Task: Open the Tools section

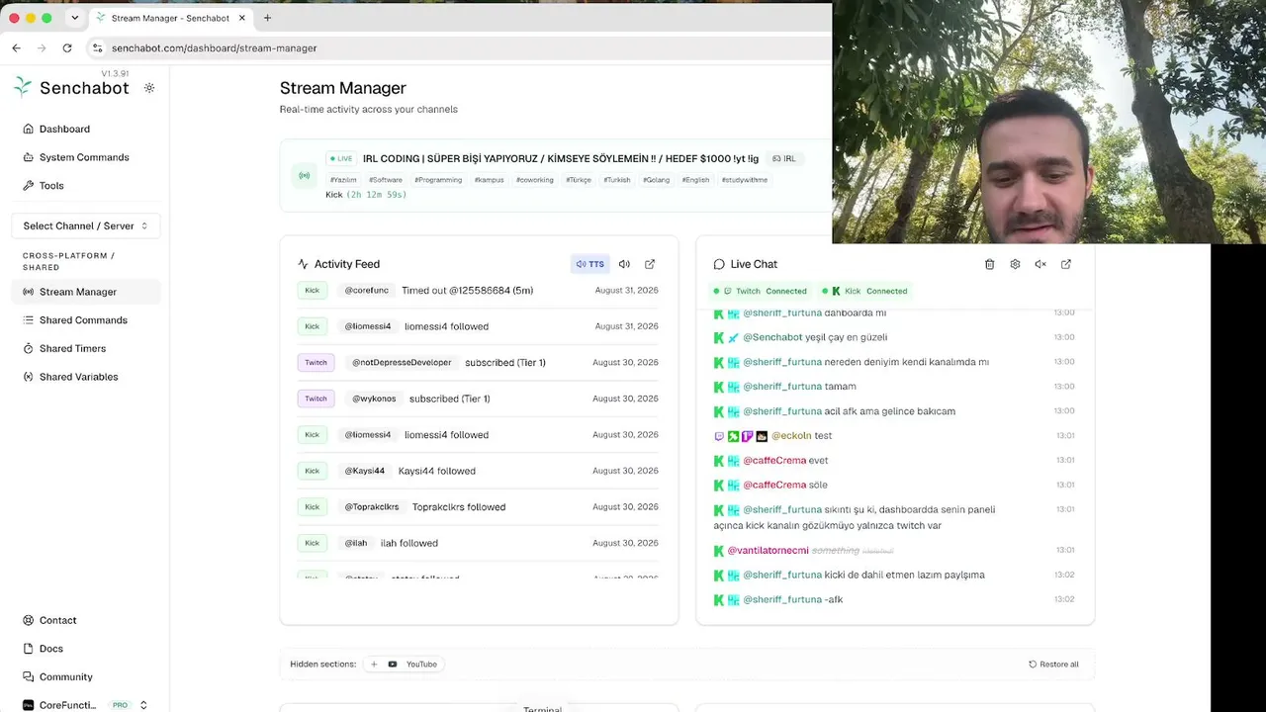Action: point(86,186)
